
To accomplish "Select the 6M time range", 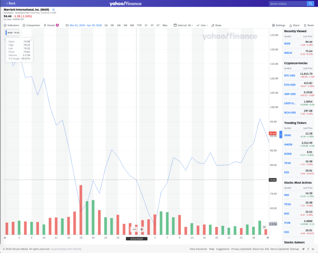I will (132, 25).
